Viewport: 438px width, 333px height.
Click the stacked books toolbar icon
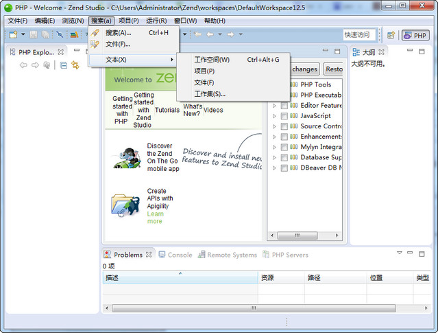point(74,34)
